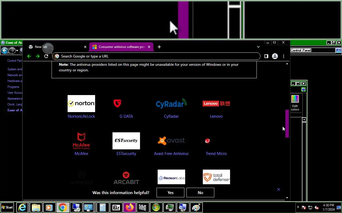Click the page scrollbar down arrow
Screen dimensions: 342x213
(x=287, y=198)
